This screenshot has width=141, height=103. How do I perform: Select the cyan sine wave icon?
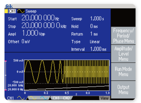44,98
